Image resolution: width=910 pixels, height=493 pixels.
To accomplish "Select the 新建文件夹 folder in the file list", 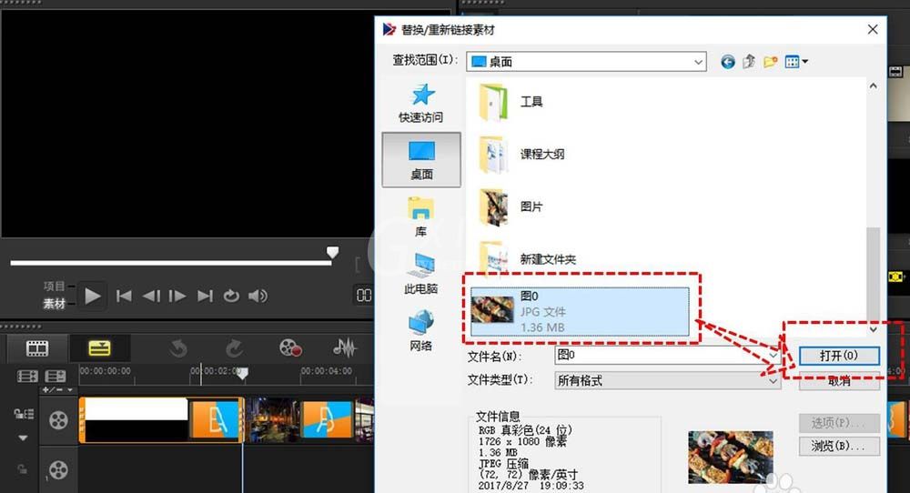I will 527,257.
